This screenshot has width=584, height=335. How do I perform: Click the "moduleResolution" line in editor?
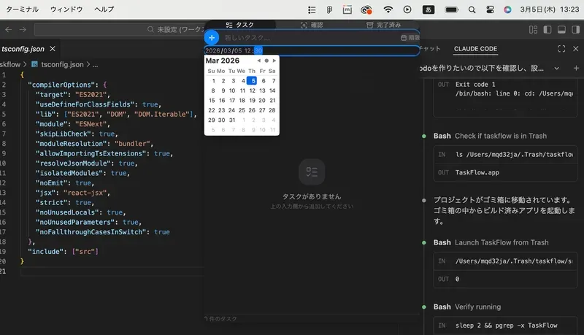pos(94,144)
